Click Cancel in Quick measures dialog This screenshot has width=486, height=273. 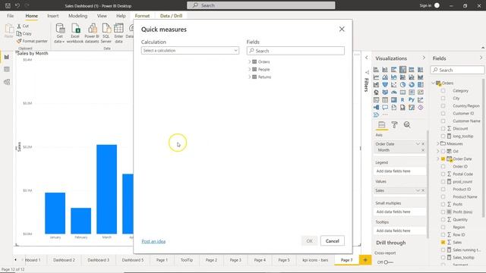[x=333, y=241]
